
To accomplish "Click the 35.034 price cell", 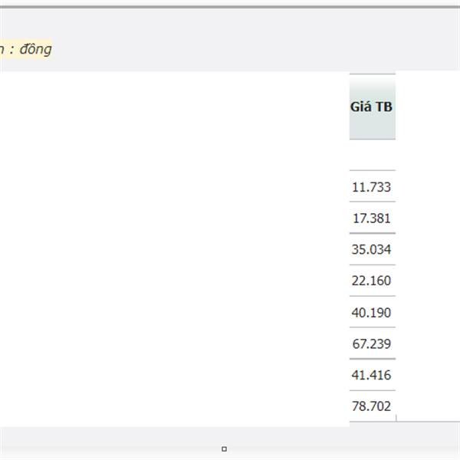I will point(372,249).
